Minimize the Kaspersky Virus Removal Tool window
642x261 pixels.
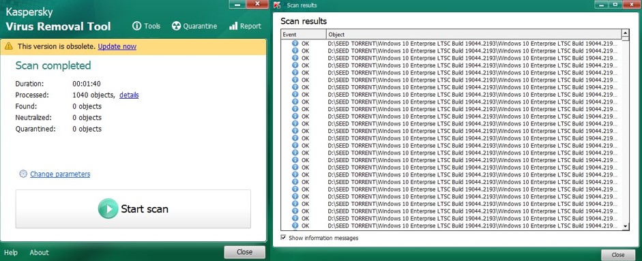(237, 4)
